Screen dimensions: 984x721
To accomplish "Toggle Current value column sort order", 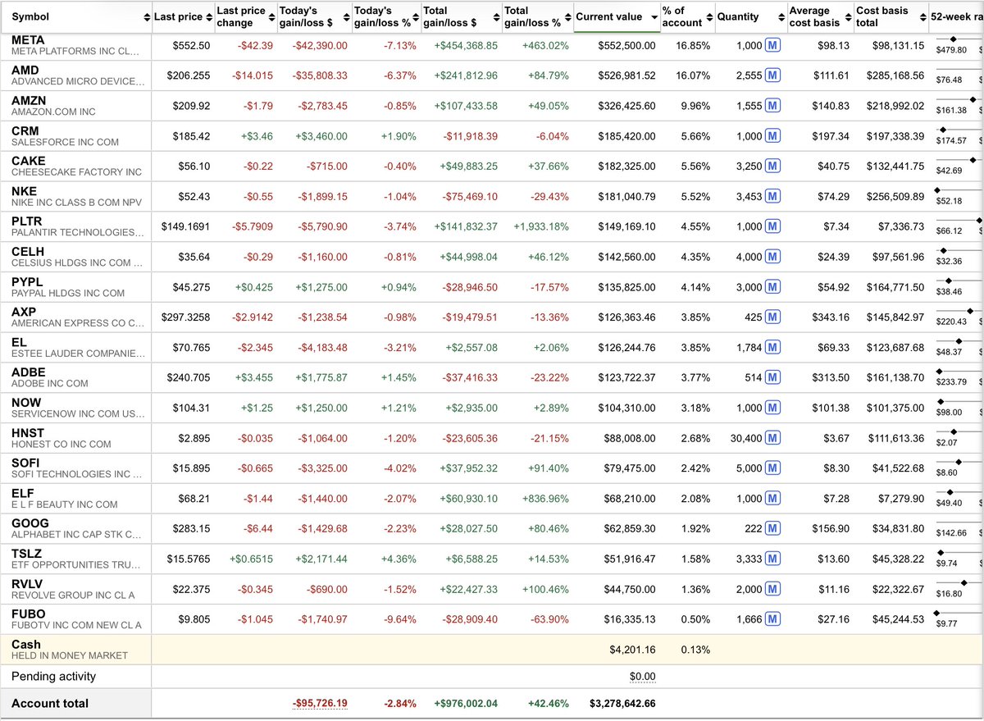I will pos(616,17).
